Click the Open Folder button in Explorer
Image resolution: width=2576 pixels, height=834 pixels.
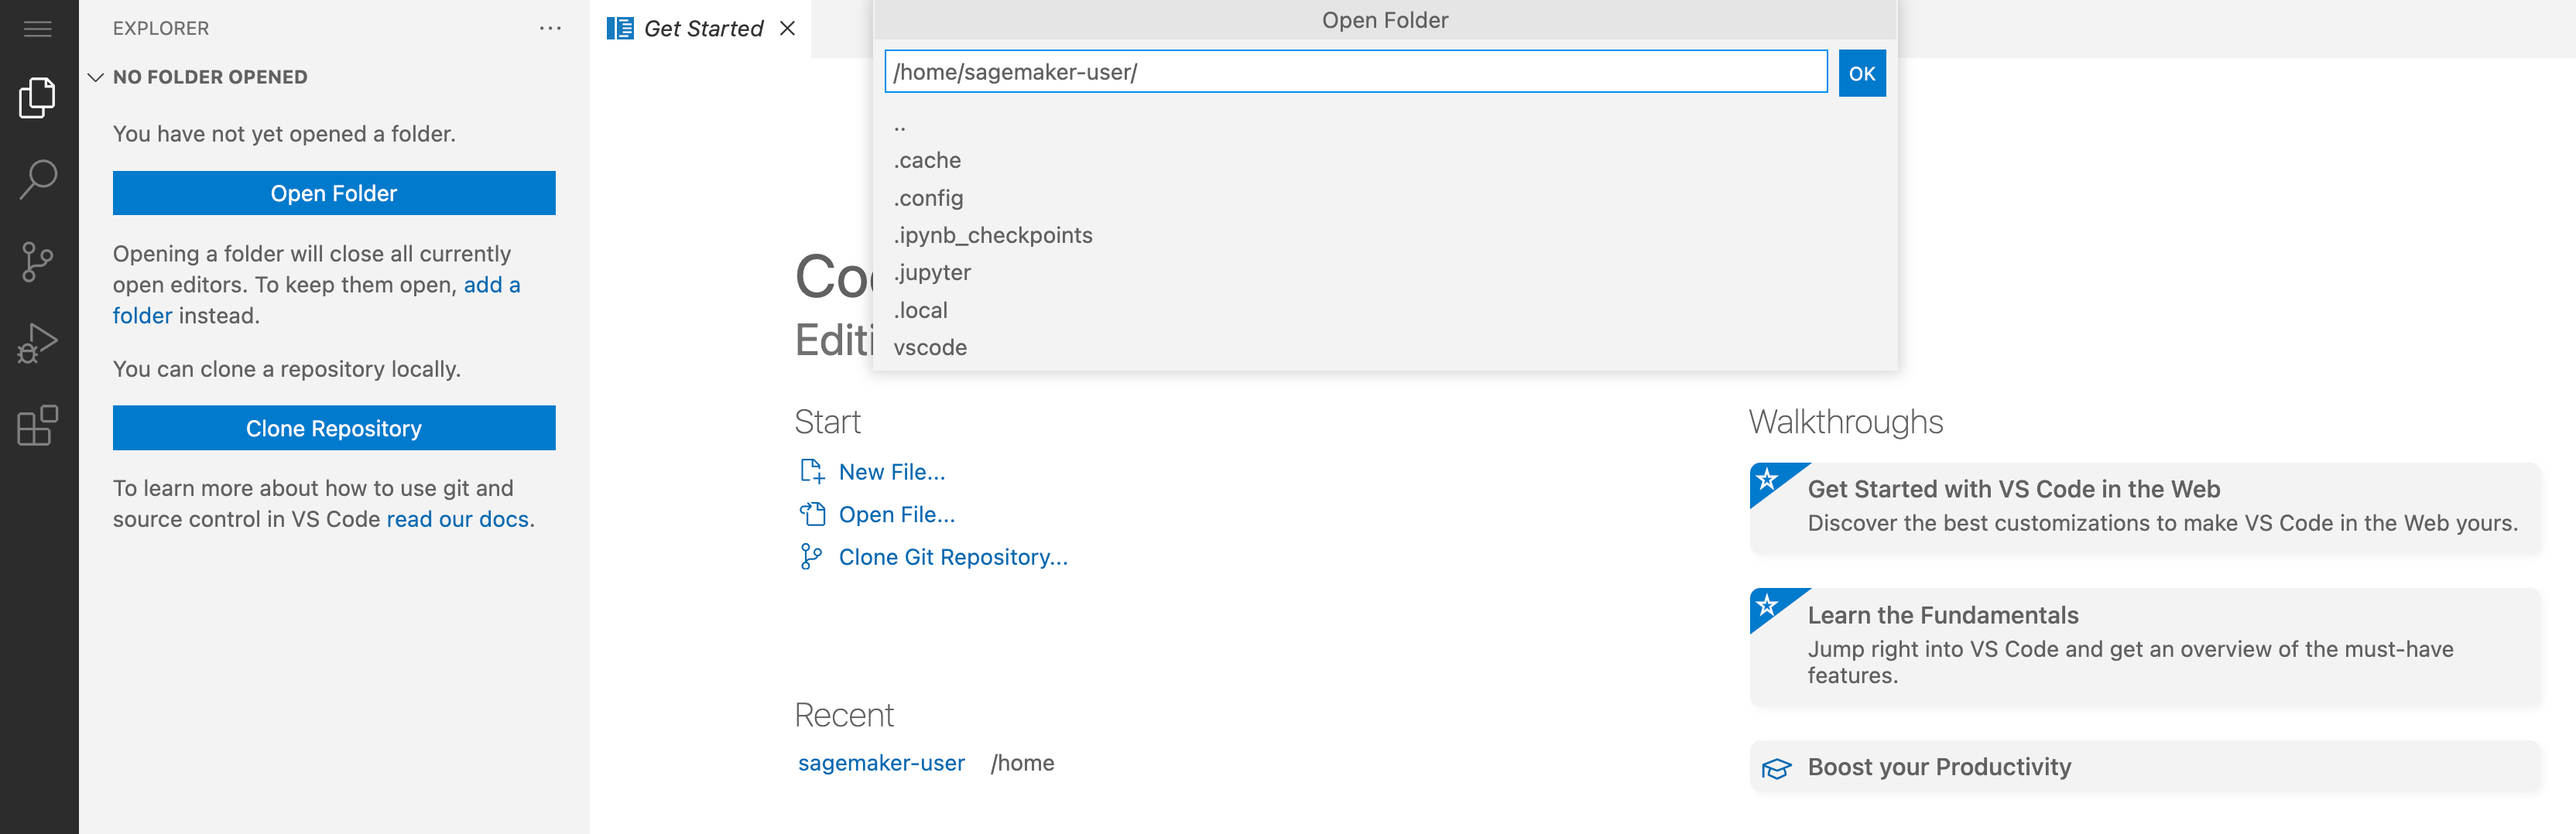pos(334,193)
